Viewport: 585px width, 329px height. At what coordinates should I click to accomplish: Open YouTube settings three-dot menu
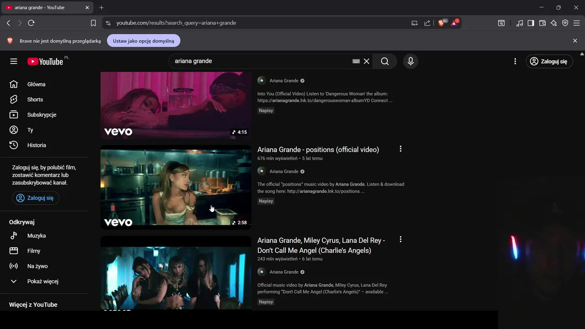[515, 61]
